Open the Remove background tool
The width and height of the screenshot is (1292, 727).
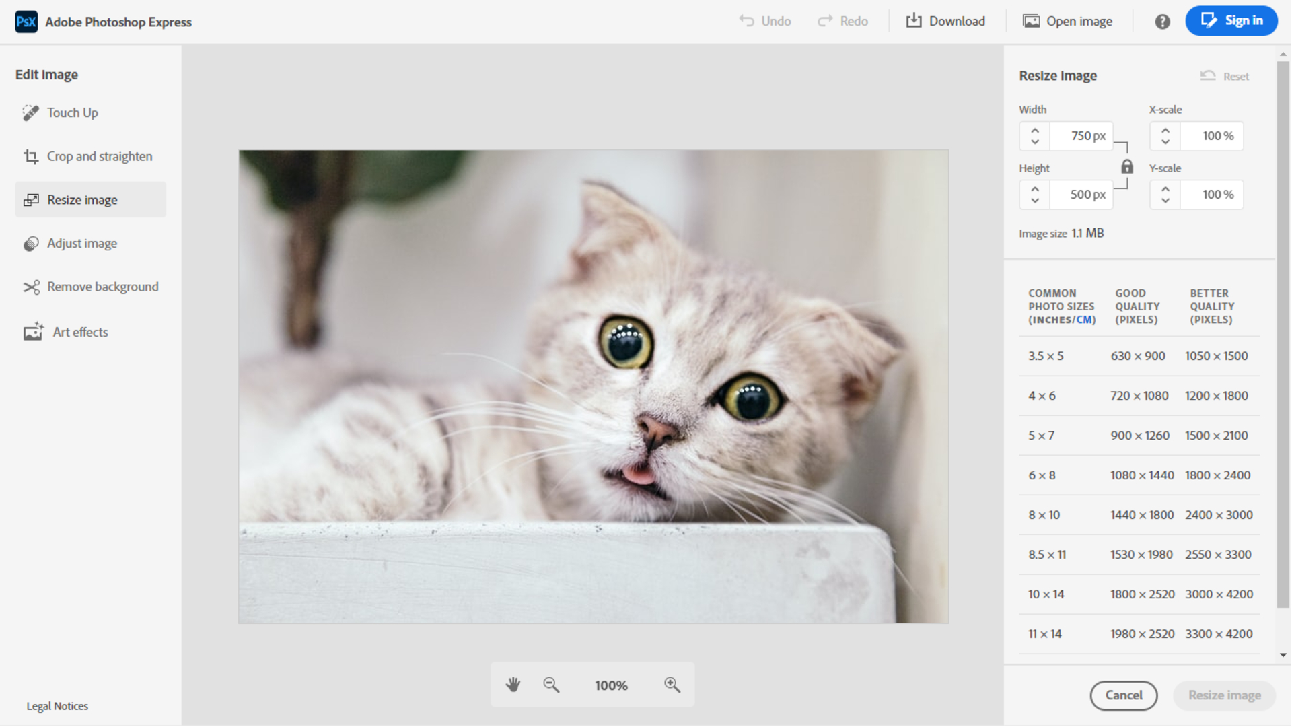click(102, 286)
